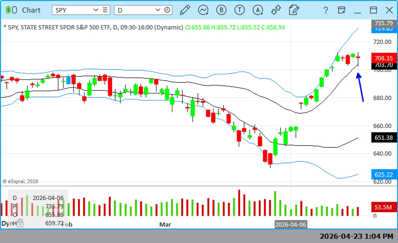The height and width of the screenshot is (243, 398).
Task: Open the trendline study tool
Action: (x=203, y=10)
